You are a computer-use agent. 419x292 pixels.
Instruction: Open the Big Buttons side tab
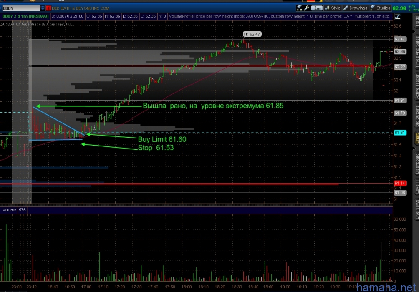pyautogui.click(x=416, y=116)
